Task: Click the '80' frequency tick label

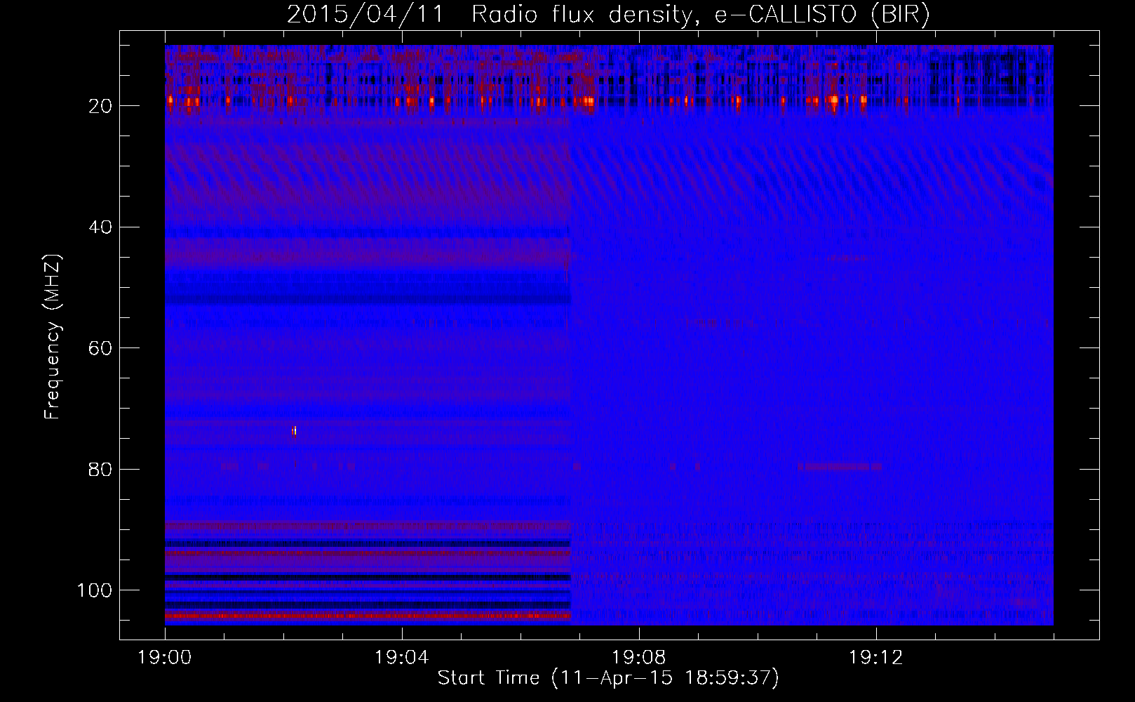Action: [x=100, y=469]
